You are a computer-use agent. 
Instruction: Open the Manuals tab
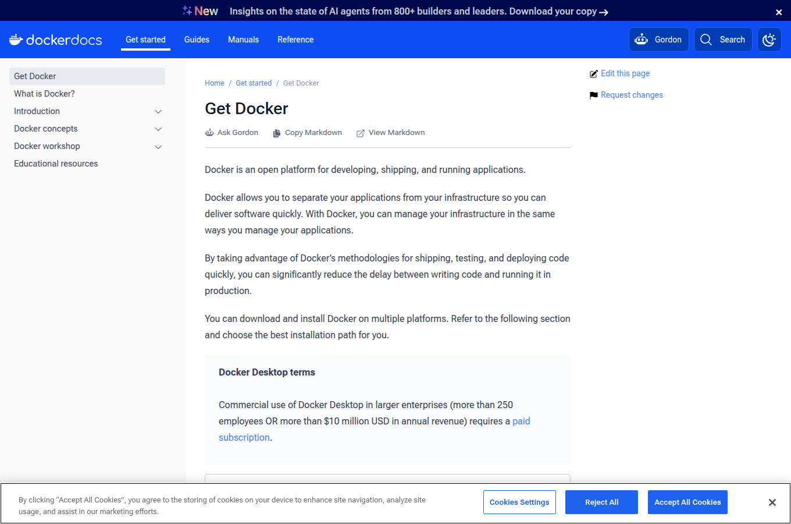[243, 40]
